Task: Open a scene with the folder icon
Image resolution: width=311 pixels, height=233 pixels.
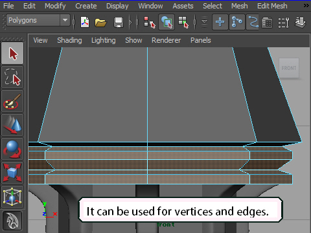Action: (100, 22)
